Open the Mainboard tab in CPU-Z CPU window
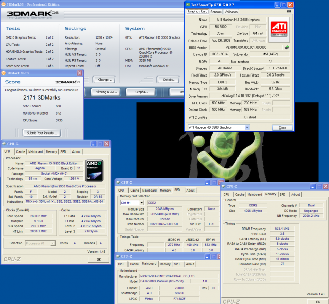 point(35,151)
